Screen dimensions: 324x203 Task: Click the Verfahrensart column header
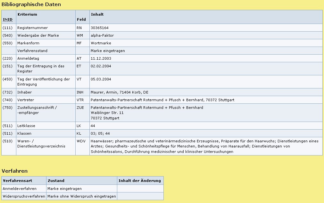tap(18, 181)
